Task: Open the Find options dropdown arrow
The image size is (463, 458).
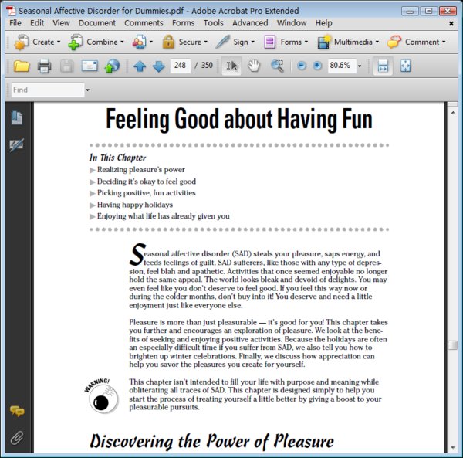Action: click(87, 90)
